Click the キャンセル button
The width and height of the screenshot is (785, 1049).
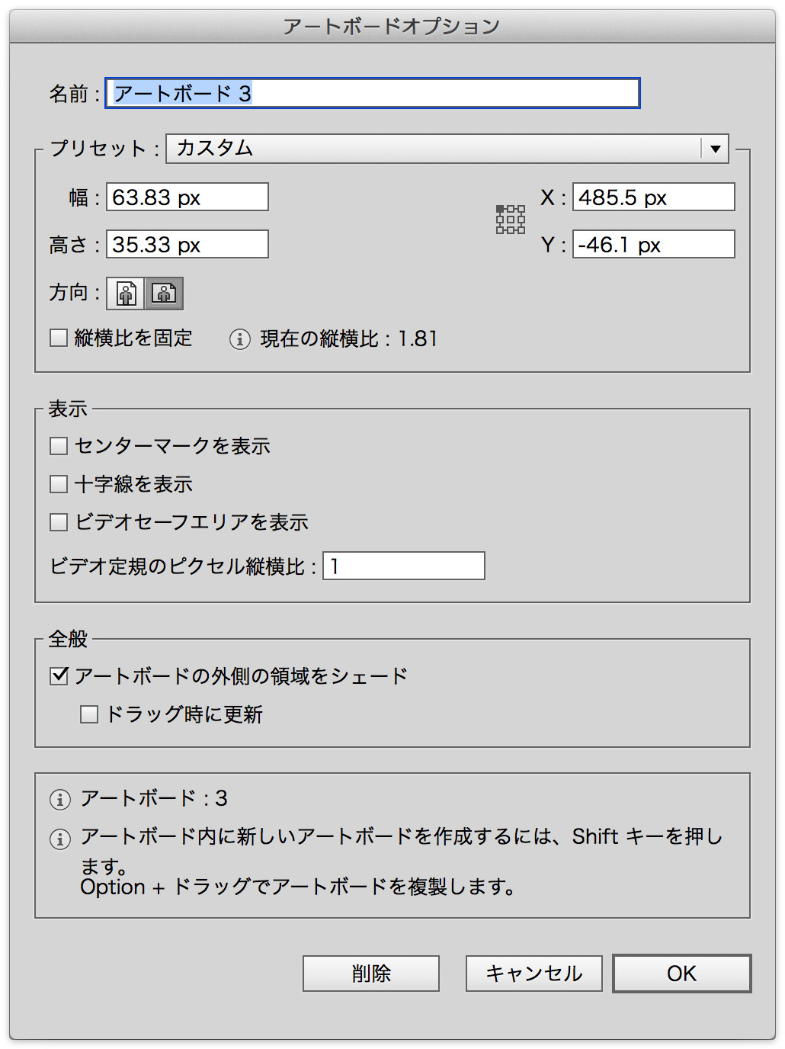(x=534, y=974)
